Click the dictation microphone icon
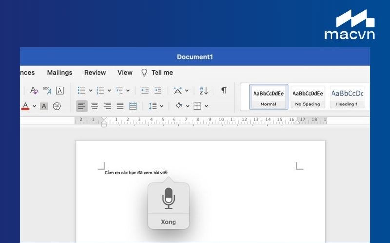Image resolution: width=390 pixels, height=243 pixels. click(x=168, y=198)
